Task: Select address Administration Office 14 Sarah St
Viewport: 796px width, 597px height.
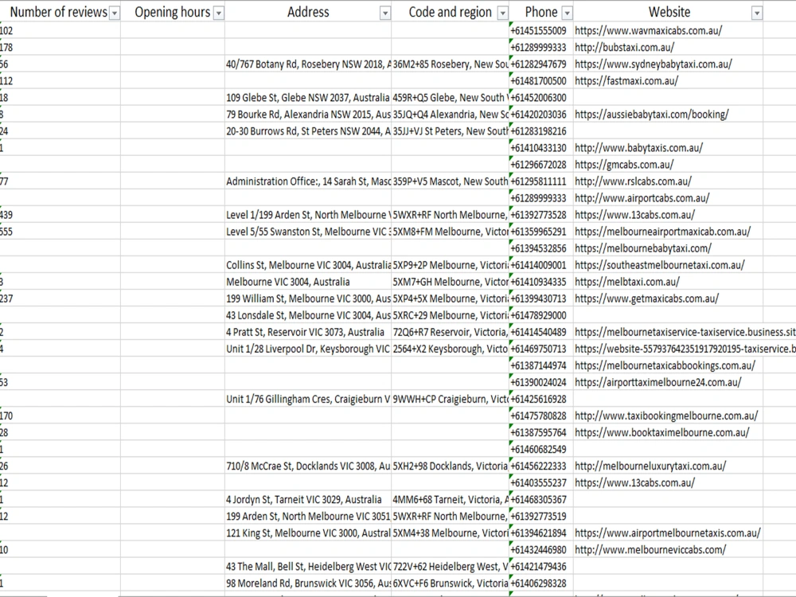Action: (308, 181)
